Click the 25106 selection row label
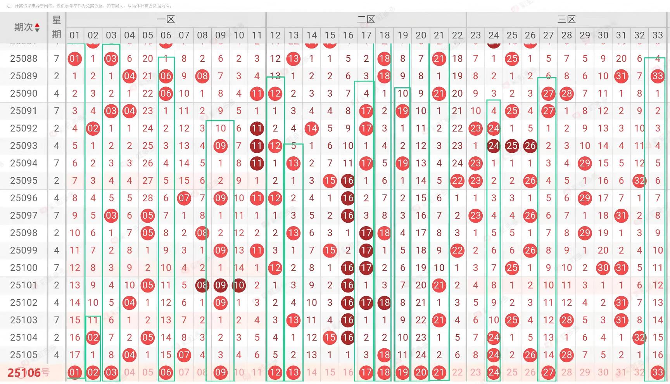The height and width of the screenshot is (384, 670). click(24, 373)
